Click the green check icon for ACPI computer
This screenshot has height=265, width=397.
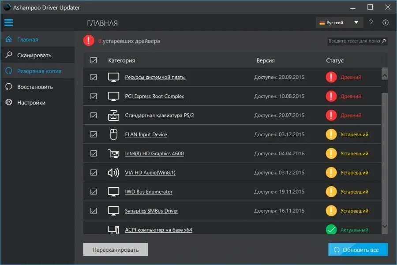[x=331, y=230]
